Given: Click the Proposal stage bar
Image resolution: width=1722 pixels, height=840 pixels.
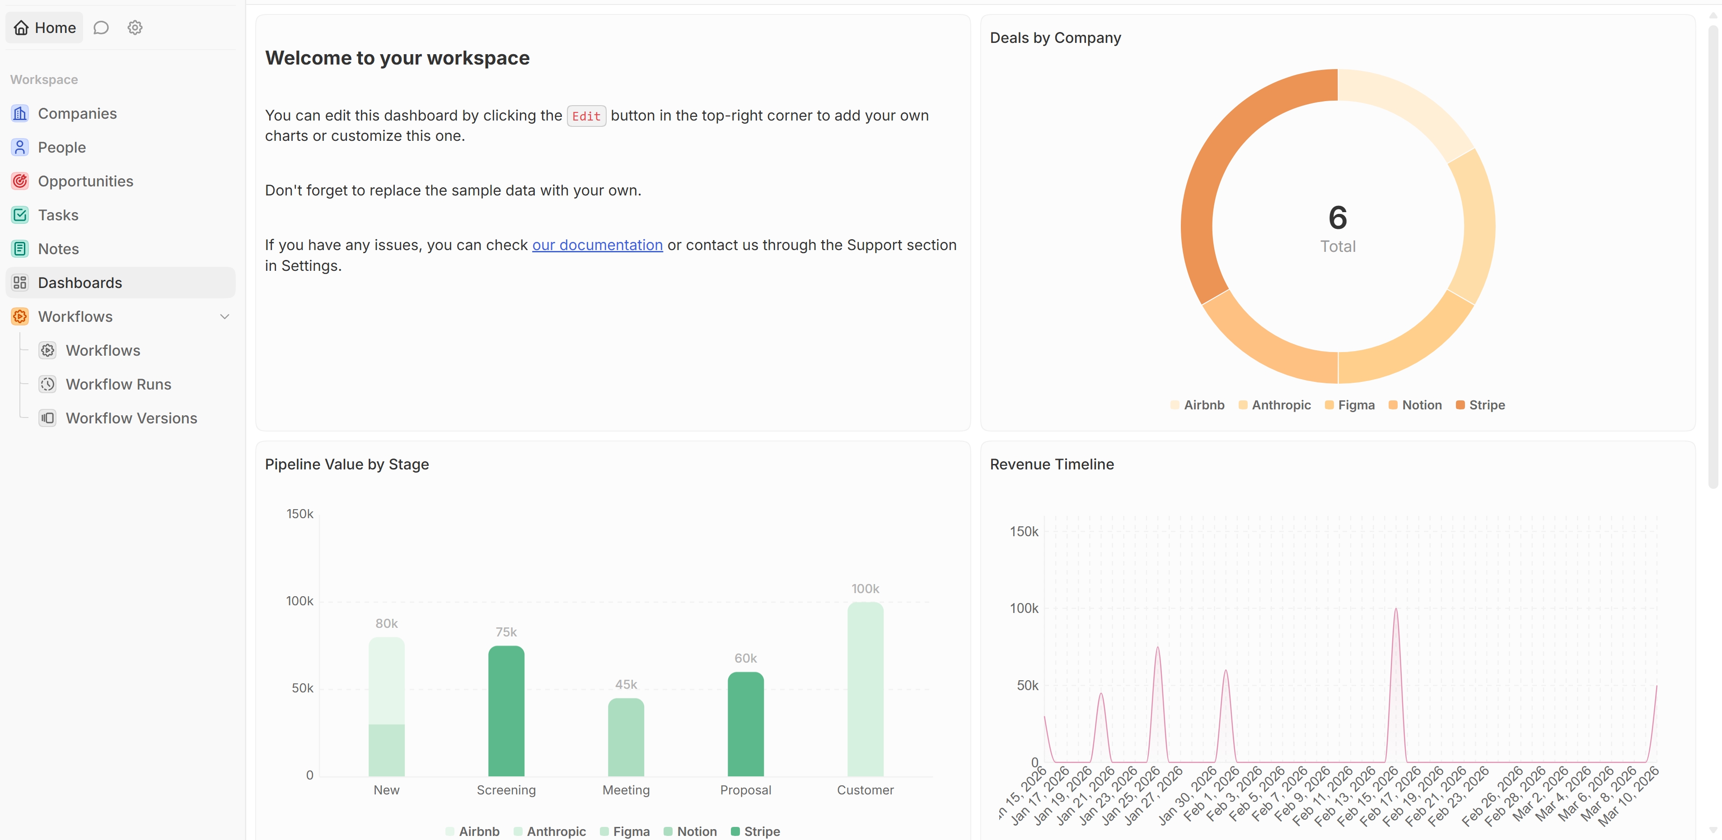Looking at the screenshot, I should (x=745, y=724).
